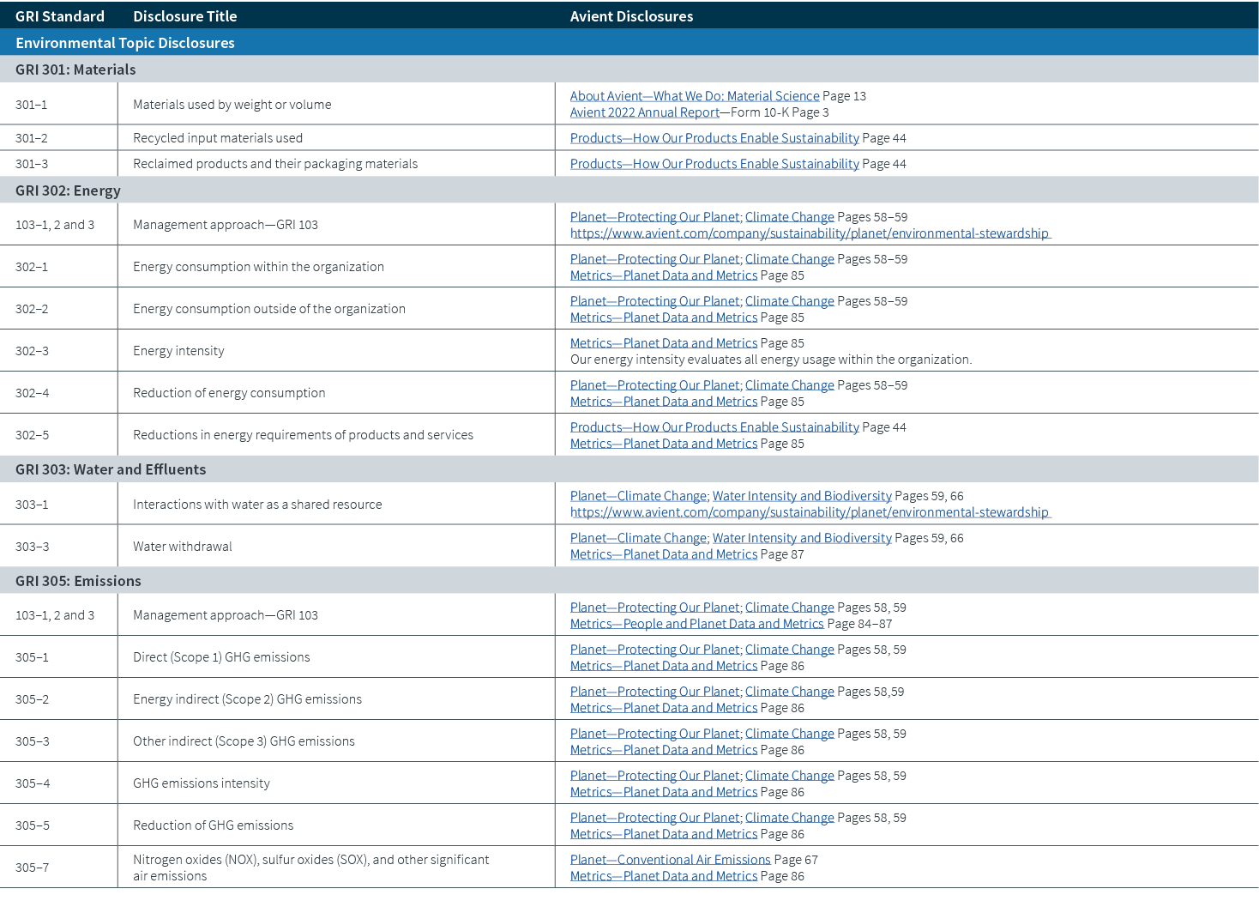This screenshot has width=1259, height=907.
Task: Click Climate Change link for GHG emissions intensity
Action: tap(789, 775)
